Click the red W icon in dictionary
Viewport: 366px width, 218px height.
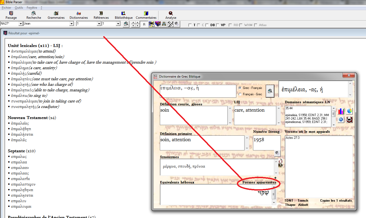click(350, 120)
